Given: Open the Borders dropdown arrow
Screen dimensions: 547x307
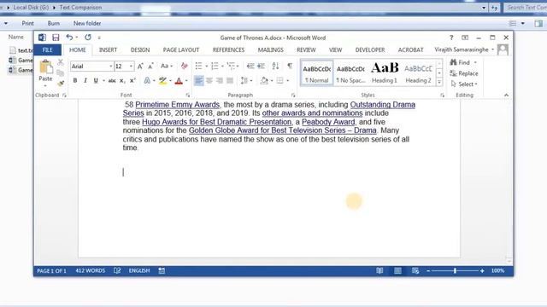Looking at the screenshot, I should pos(287,81).
